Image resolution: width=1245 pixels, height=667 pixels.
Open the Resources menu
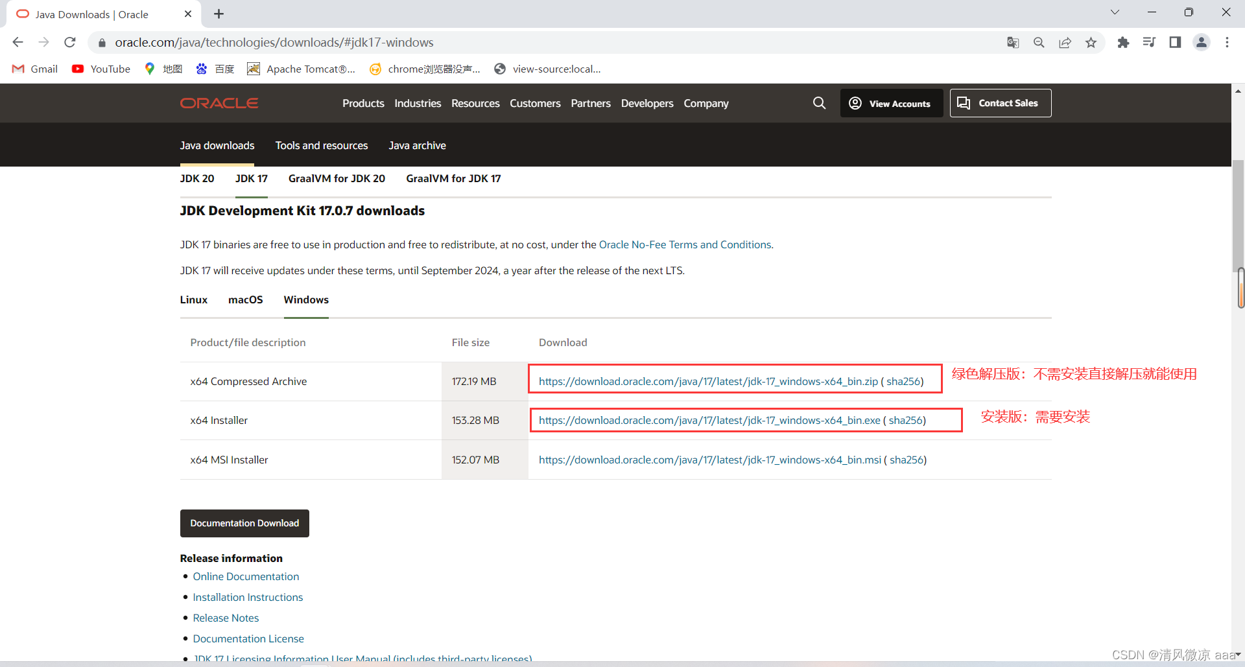point(475,103)
